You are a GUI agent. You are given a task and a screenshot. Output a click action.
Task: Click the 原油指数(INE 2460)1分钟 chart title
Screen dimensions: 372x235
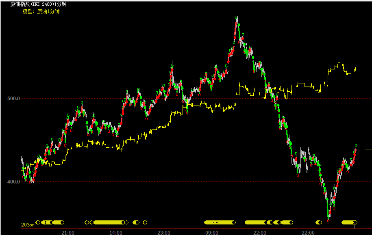39,4
